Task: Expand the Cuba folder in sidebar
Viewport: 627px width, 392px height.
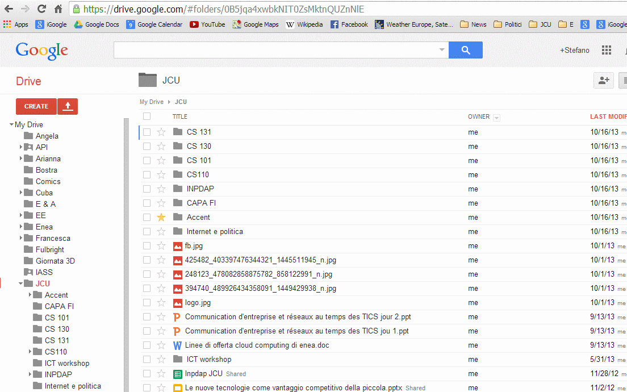Action: pyautogui.click(x=21, y=193)
